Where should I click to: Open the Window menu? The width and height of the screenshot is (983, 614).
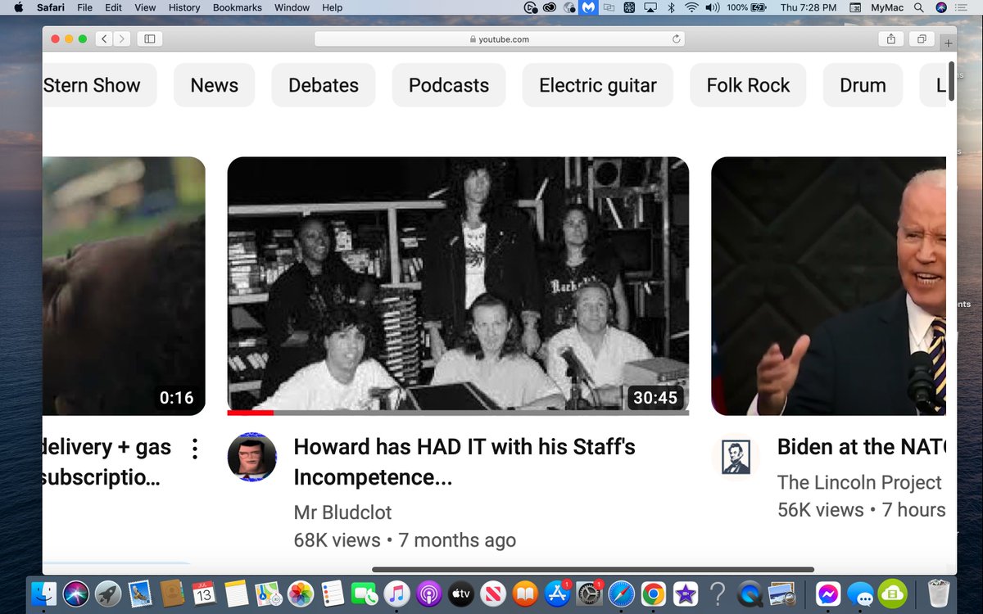click(292, 7)
